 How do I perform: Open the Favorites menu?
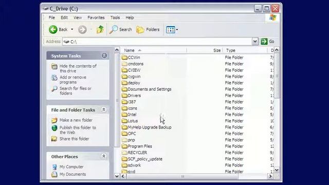pyautogui.click(x=96, y=17)
